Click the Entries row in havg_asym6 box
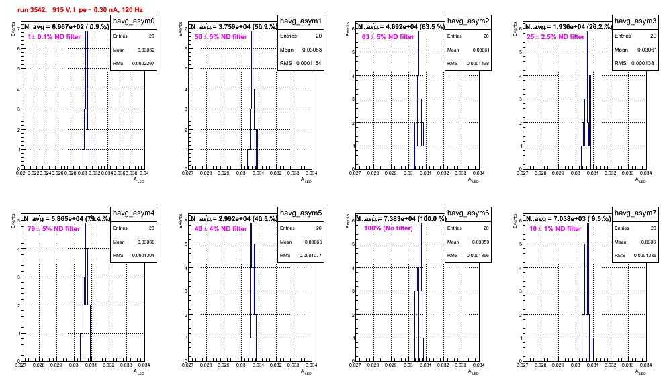This screenshot has height=384, width=669. pos(468,228)
